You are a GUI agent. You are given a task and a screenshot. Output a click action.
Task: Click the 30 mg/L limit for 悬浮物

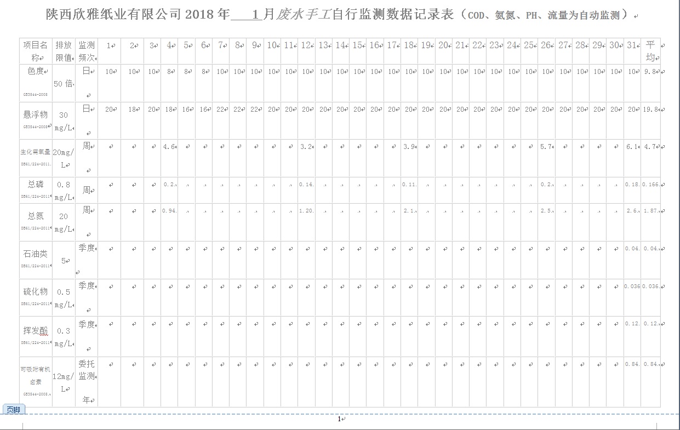(x=64, y=121)
